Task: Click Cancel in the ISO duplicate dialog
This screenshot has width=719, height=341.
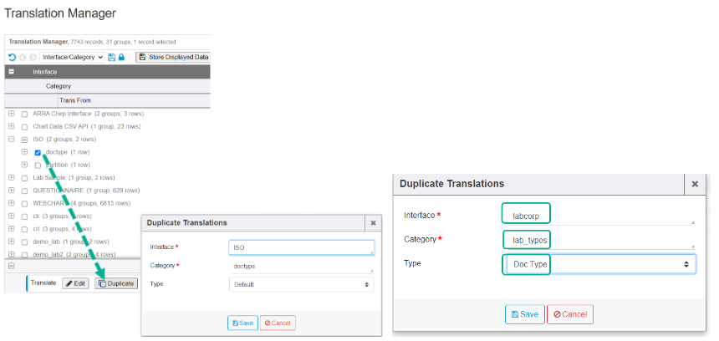Action: 278,323
